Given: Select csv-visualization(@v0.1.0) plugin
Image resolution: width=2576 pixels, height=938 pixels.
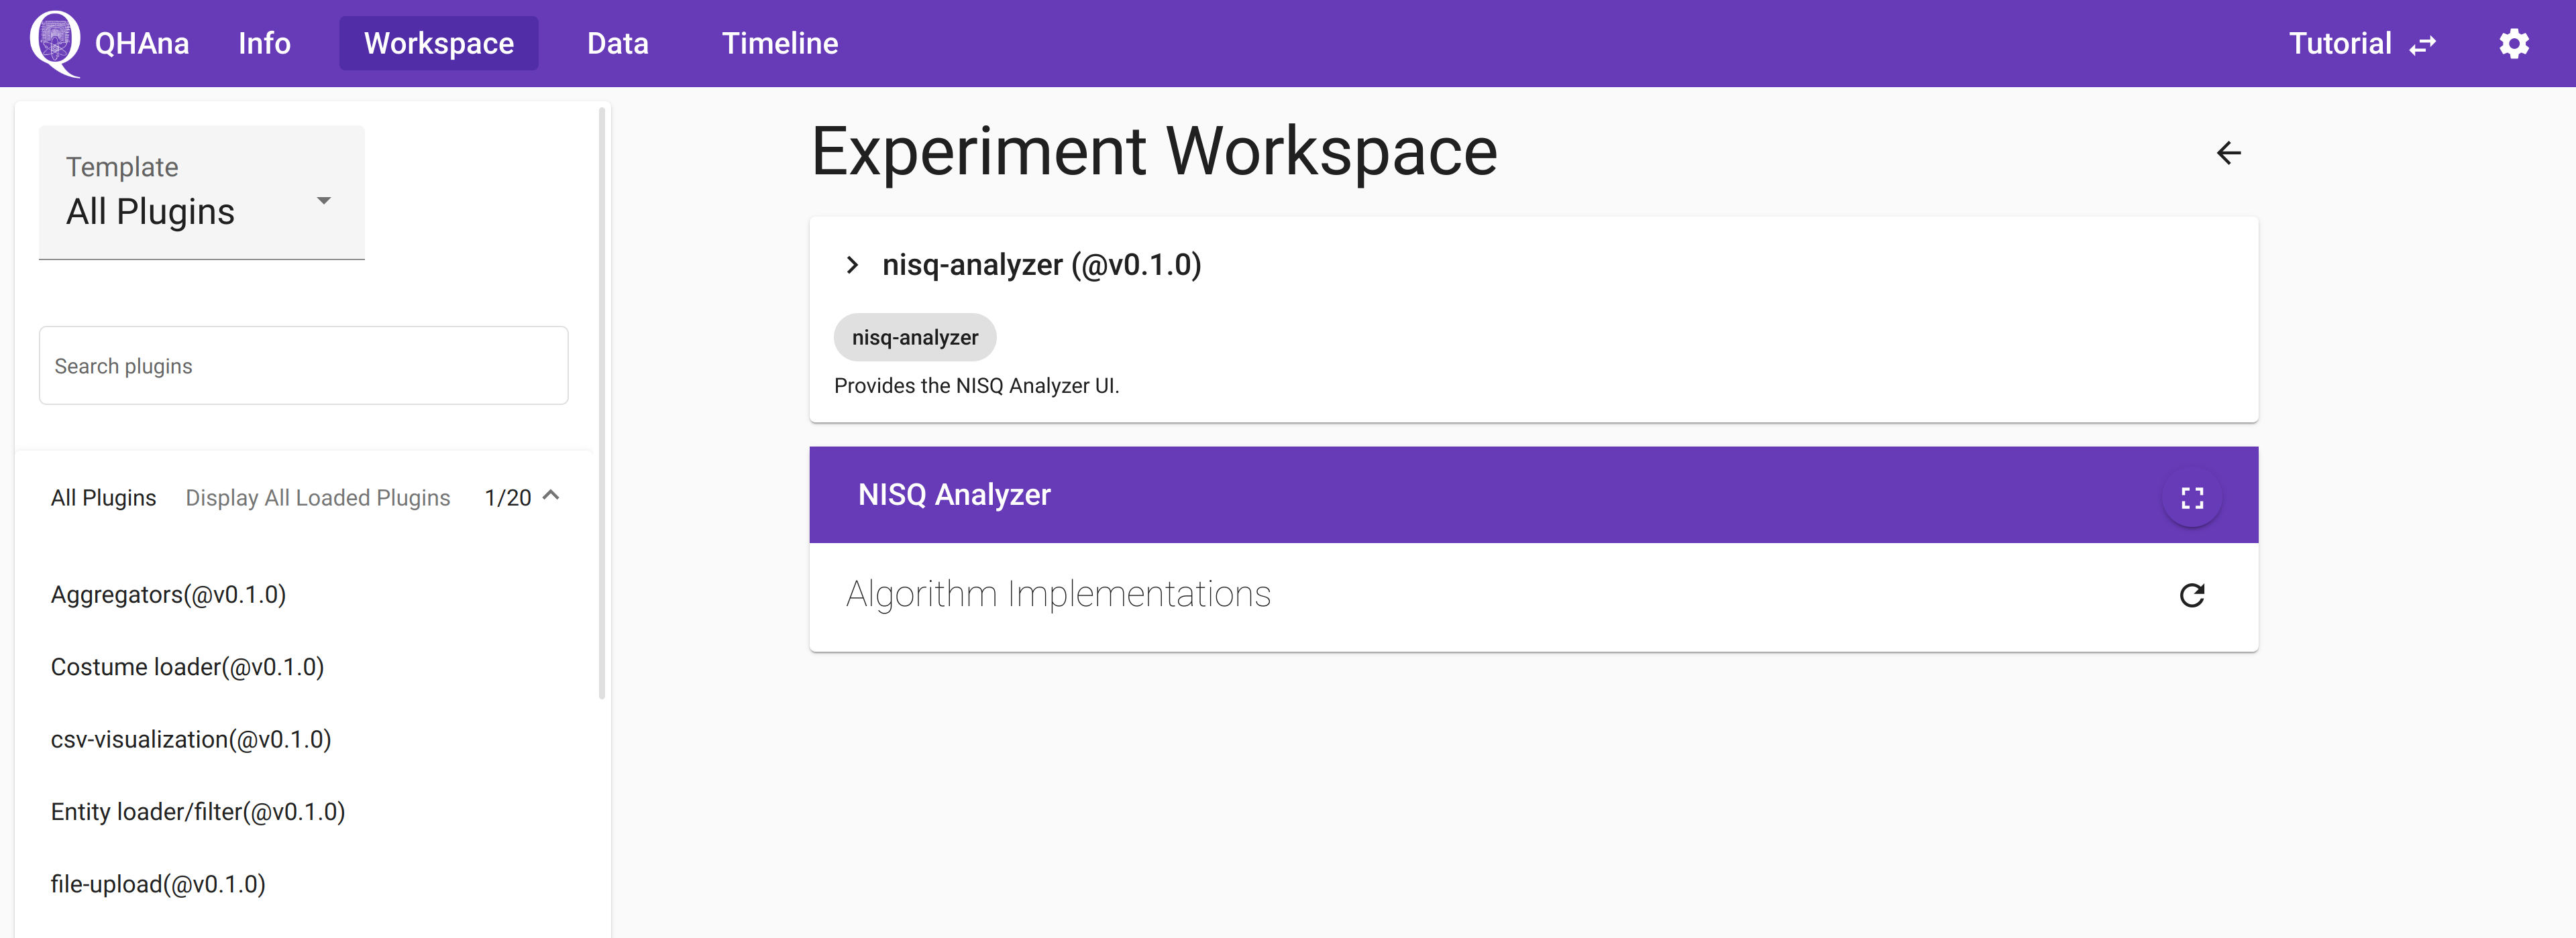Looking at the screenshot, I should point(191,740).
